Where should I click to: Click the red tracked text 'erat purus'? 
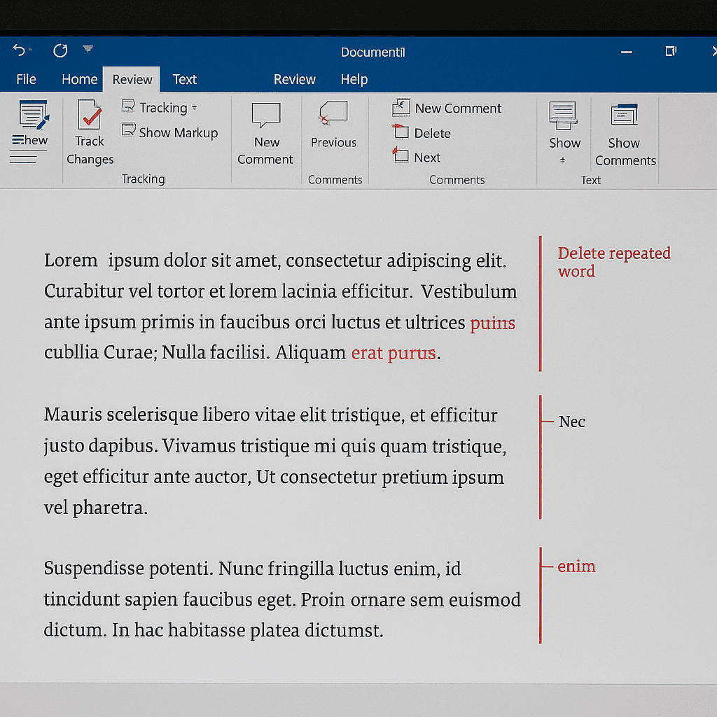394,353
